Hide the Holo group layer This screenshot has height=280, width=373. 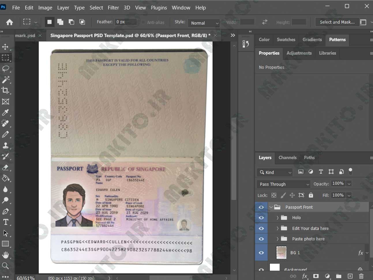261,218
